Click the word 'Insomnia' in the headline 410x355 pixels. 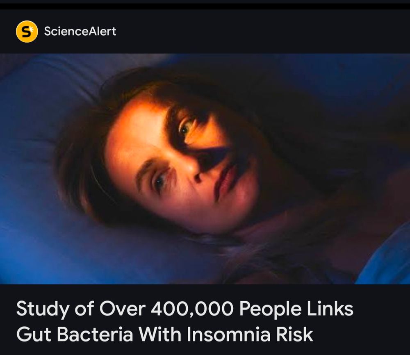[x=228, y=335]
